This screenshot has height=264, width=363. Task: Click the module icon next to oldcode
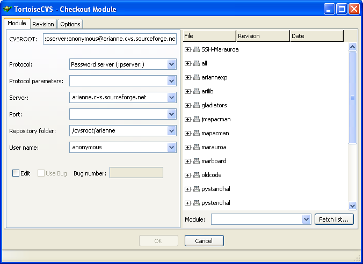click(x=197, y=175)
